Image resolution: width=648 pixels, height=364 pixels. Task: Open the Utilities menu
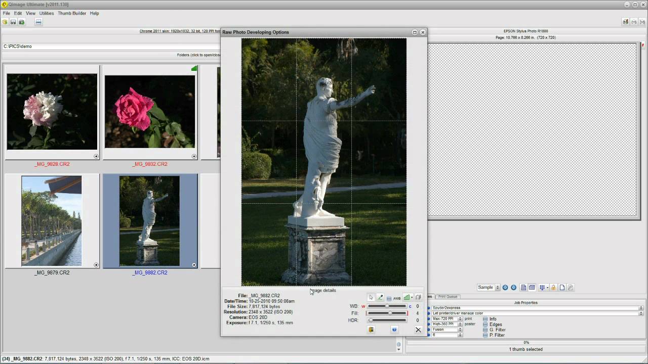(x=47, y=13)
